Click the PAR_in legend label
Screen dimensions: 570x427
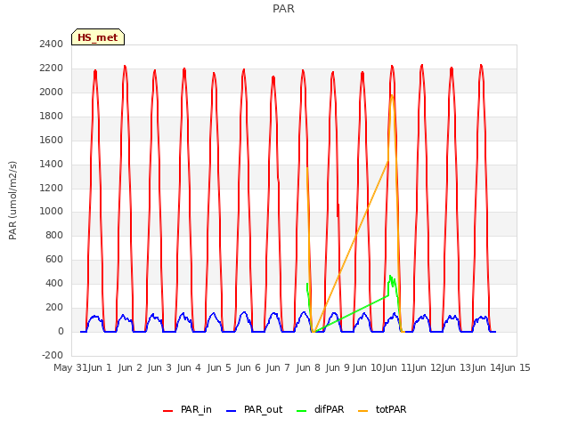(x=196, y=409)
